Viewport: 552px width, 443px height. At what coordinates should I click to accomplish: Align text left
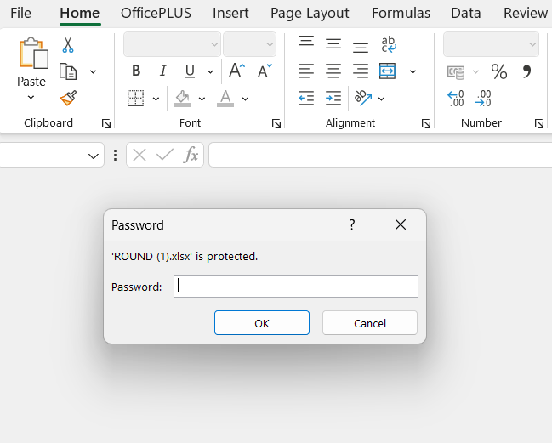click(x=306, y=71)
